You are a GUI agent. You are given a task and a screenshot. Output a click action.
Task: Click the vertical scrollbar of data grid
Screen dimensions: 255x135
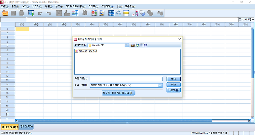tap(253, 73)
